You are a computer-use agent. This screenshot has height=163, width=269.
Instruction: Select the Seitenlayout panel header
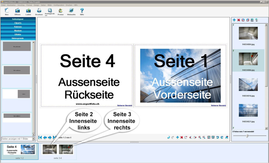(x=18, y=19)
